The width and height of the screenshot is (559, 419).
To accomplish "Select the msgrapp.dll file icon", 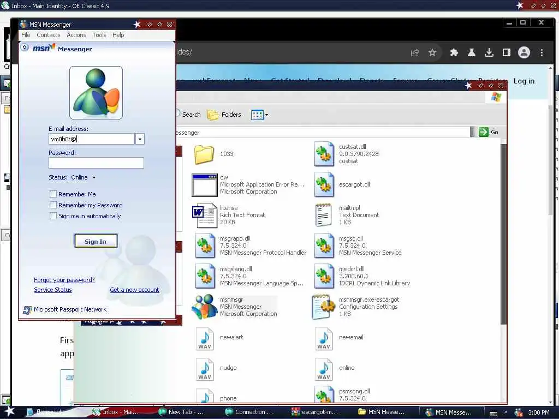I will (x=205, y=246).
